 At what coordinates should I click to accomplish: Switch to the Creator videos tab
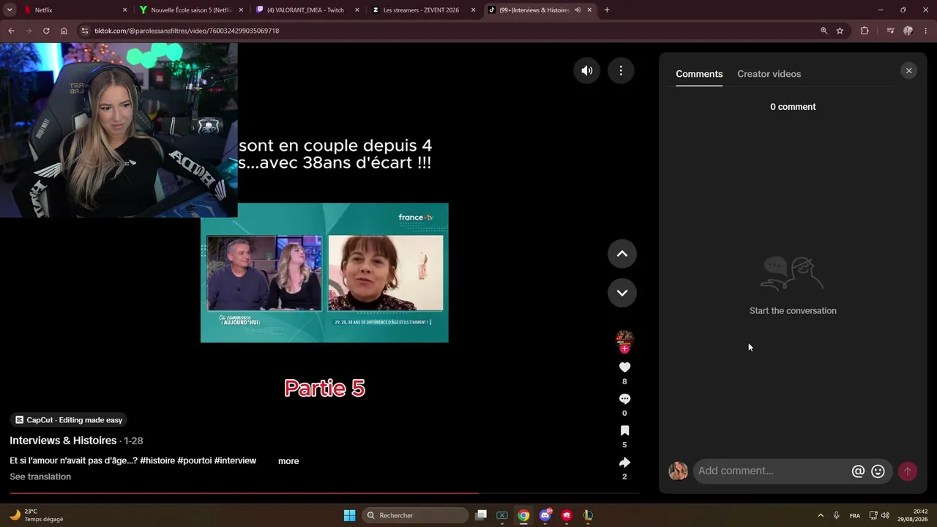(769, 74)
